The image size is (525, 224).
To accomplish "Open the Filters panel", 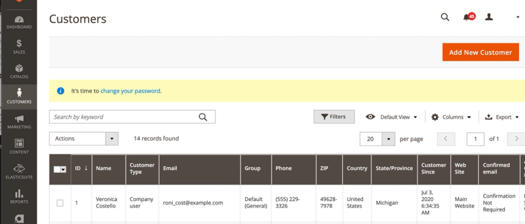I will (334, 117).
